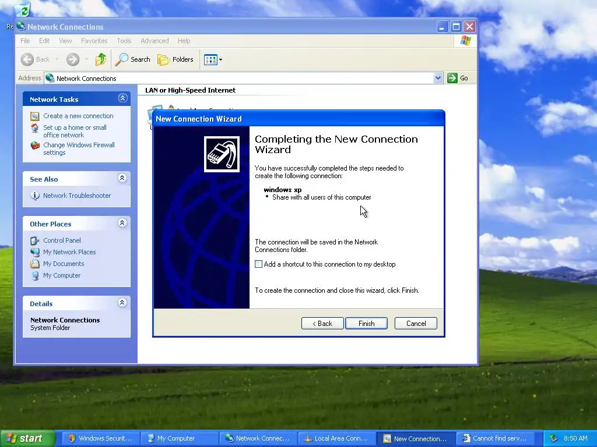Click the Address bar field

244,79
